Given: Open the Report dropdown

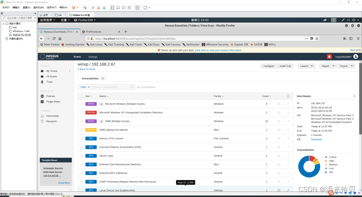Looking at the screenshot, I should pyautogui.click(x=328, y=66).
